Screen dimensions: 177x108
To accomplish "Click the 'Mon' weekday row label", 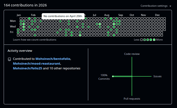I will tap(13, 21).
